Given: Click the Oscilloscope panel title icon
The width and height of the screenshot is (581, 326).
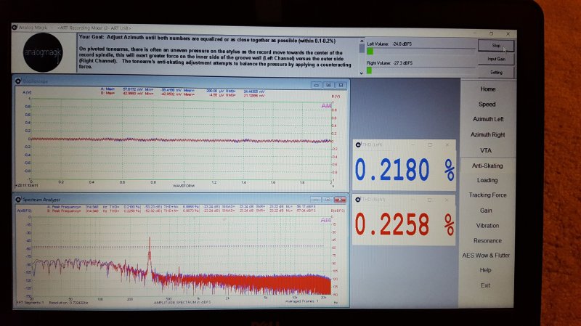Looking at the screenshot, I should pyautogui.click(x=18, y=81).
